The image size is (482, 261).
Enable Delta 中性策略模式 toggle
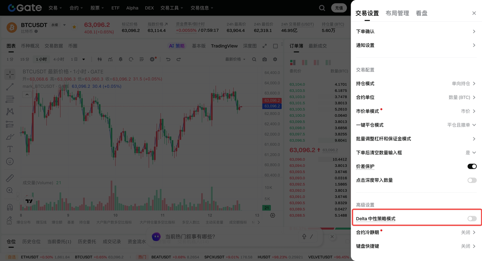pyautogui.click(x=472, y=219)
